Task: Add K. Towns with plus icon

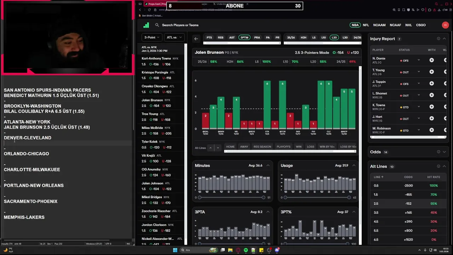Action: pyautogui.click(x=431, y=107)
